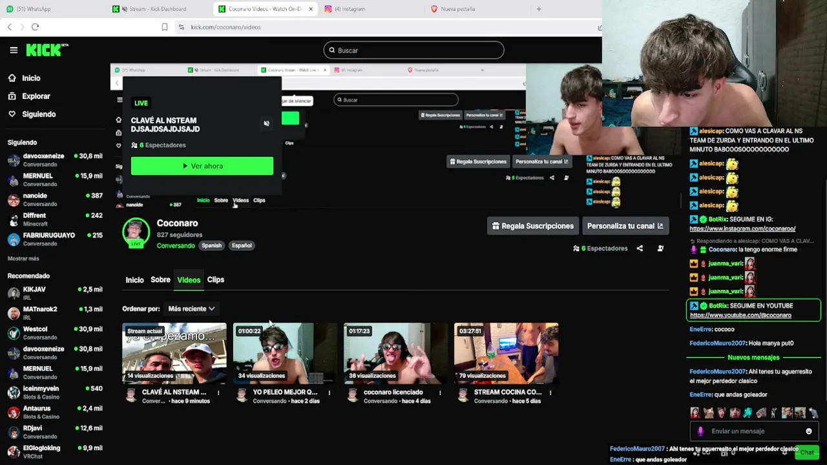The image size is (827, 465).
Task: Select the Videos channel tab
Action: point(189,280)
